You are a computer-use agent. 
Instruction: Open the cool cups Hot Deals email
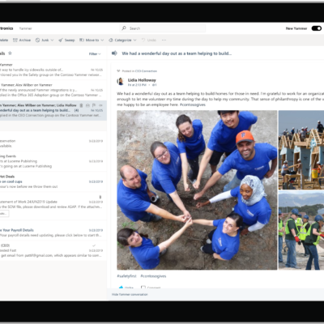click(53, 181)
